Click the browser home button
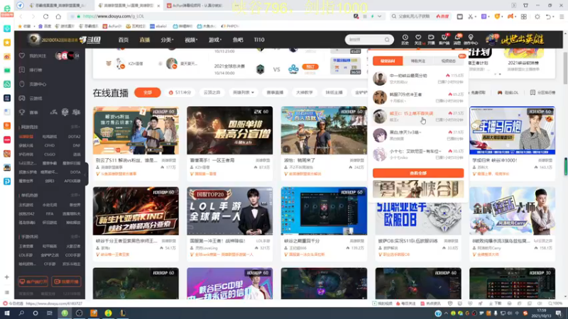 coord(58,16)
